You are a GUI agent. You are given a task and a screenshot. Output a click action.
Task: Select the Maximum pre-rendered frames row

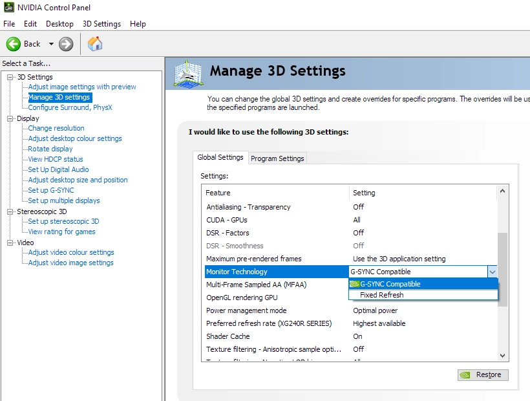point(350,259)
